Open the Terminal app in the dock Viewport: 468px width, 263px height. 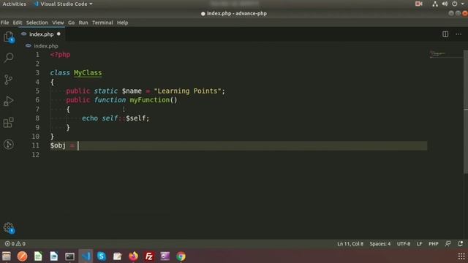pyautogui.click(x=69, y=256)
